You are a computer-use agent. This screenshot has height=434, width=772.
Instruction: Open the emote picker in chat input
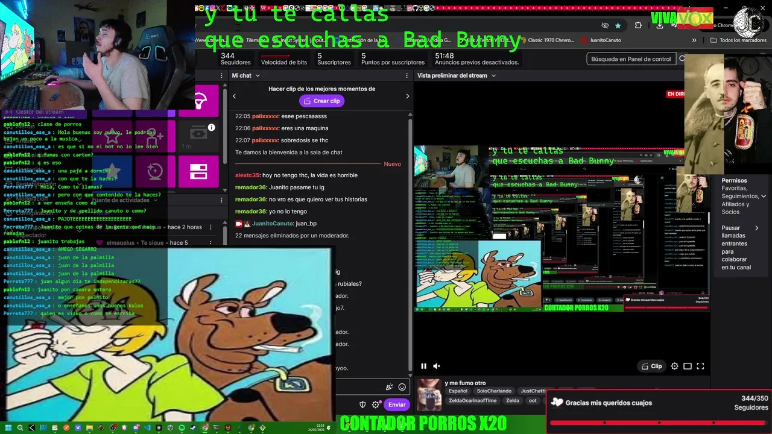click(402, 387)
